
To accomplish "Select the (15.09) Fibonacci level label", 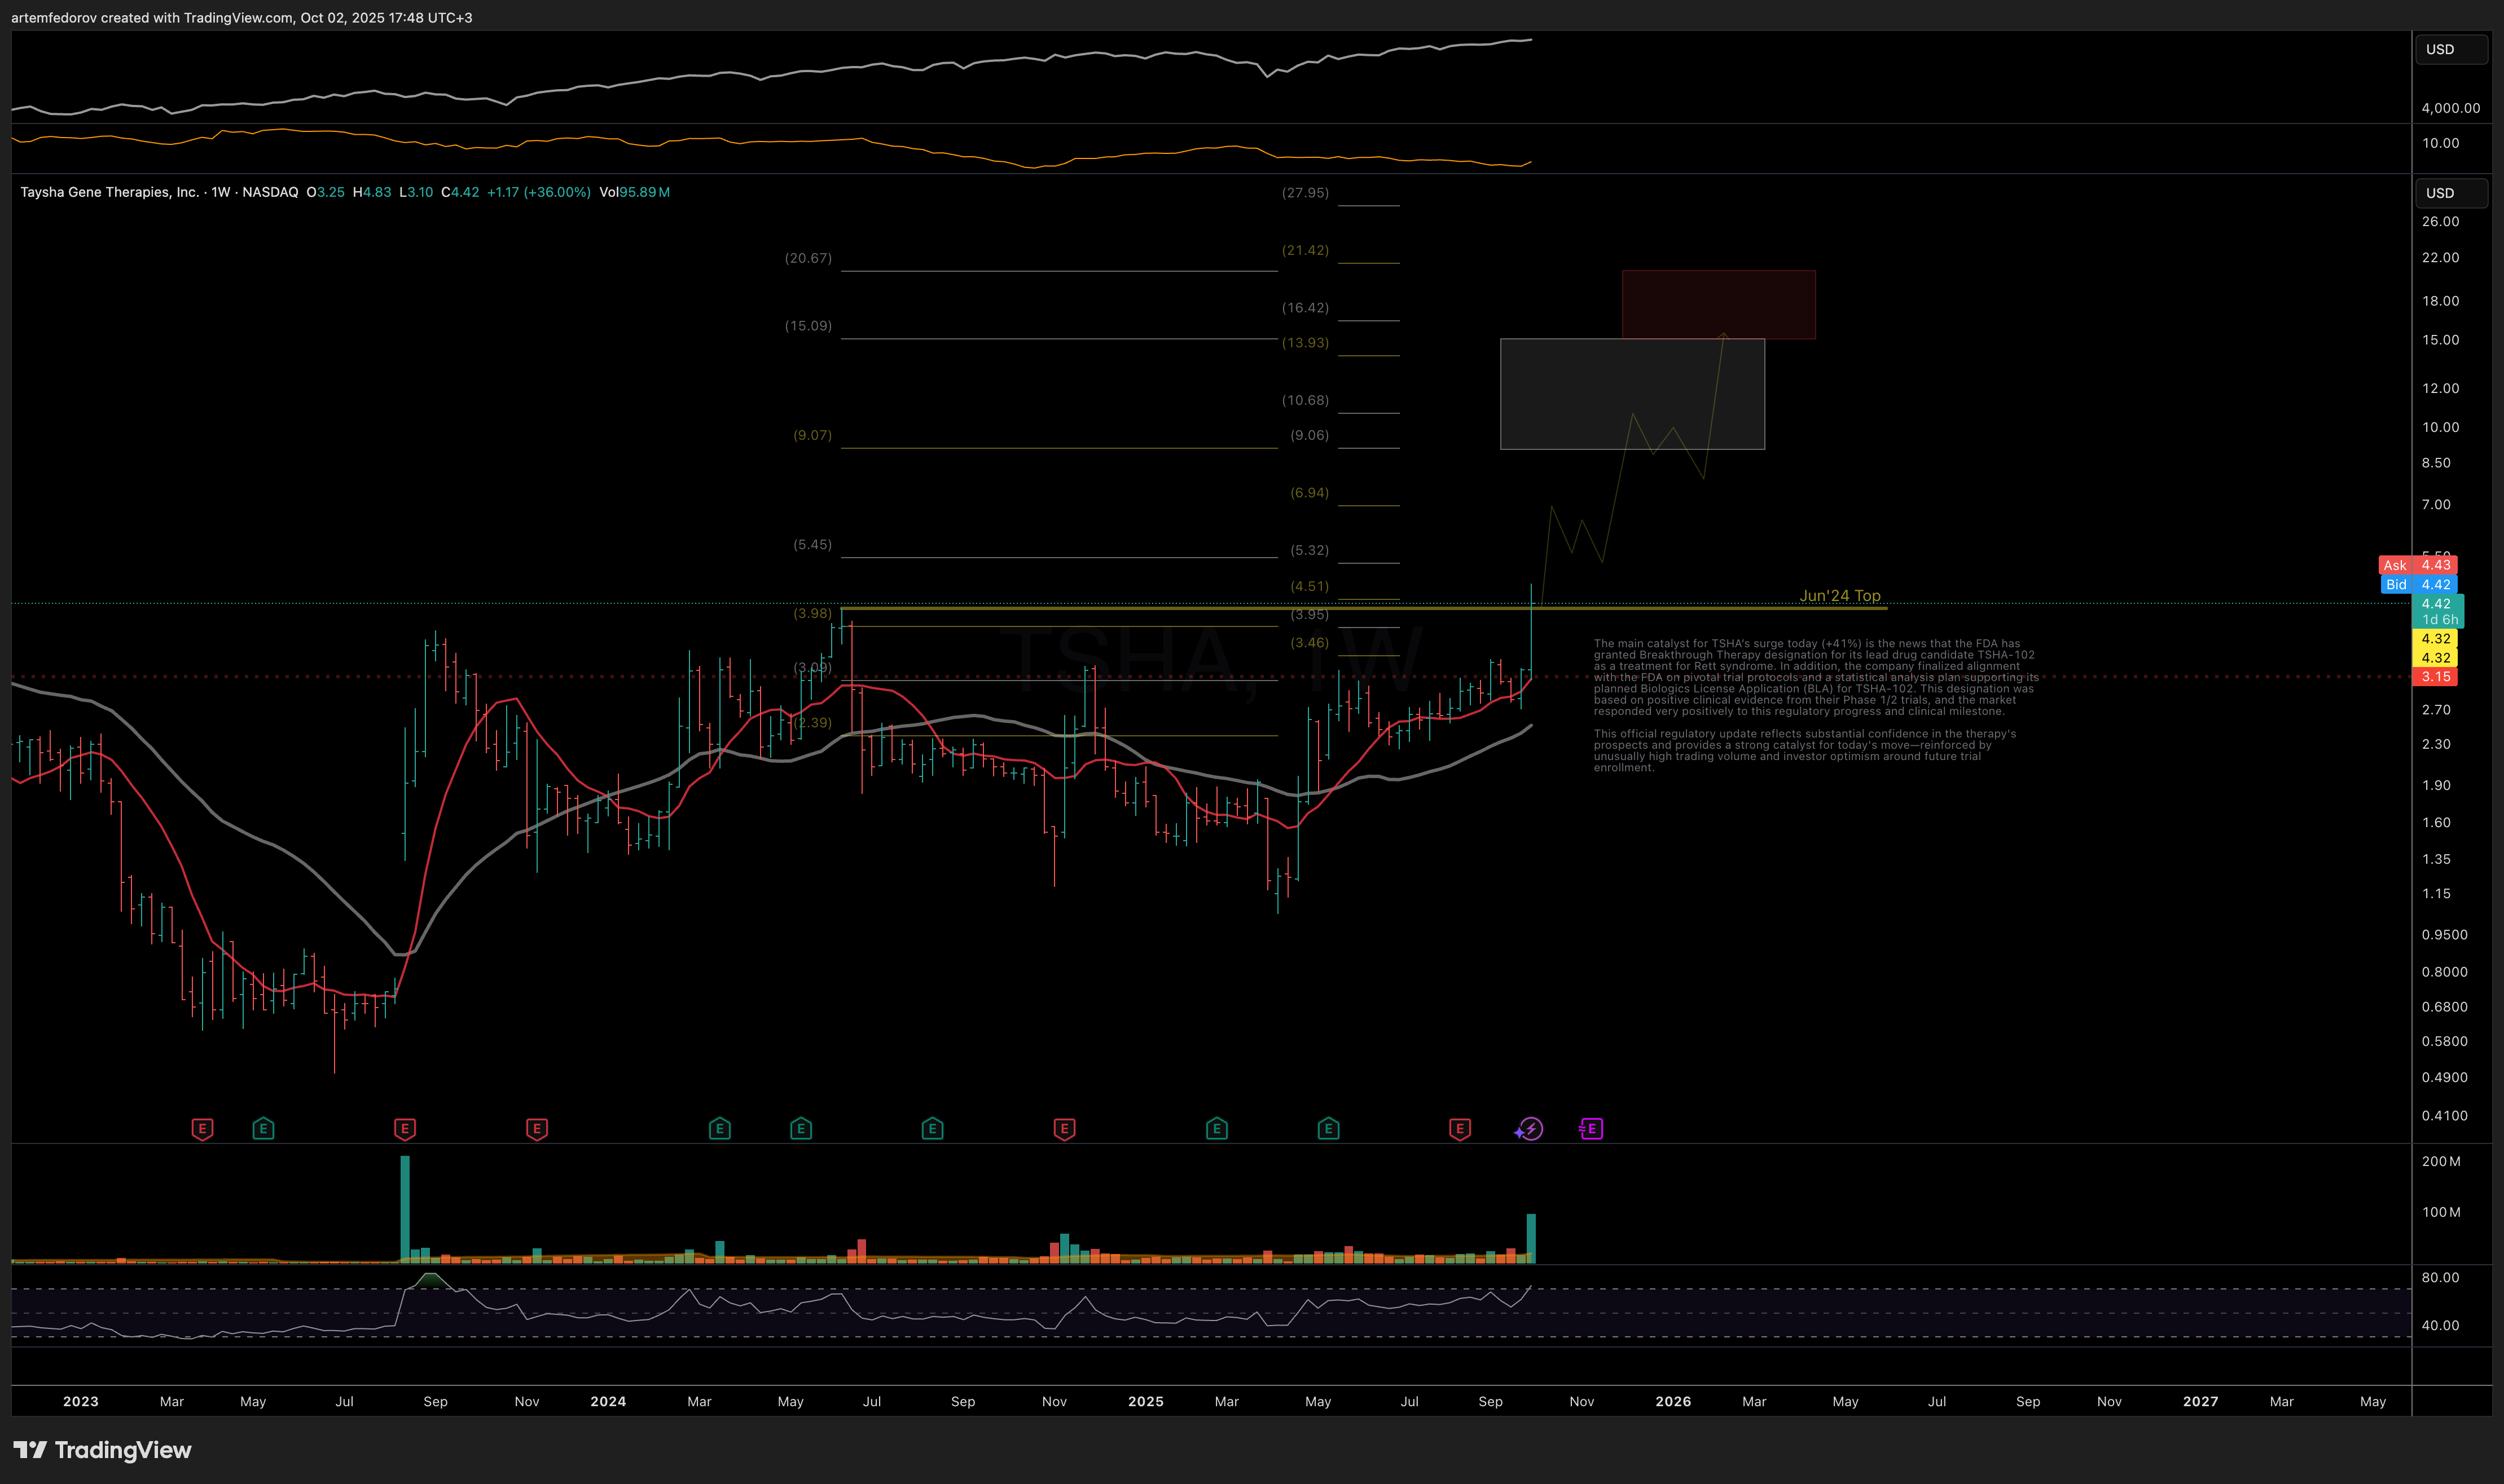I will tap(809, 326).
